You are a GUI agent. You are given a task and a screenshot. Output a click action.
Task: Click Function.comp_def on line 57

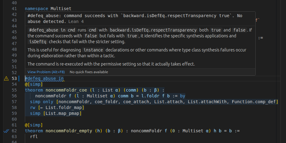tap(255, 102)
